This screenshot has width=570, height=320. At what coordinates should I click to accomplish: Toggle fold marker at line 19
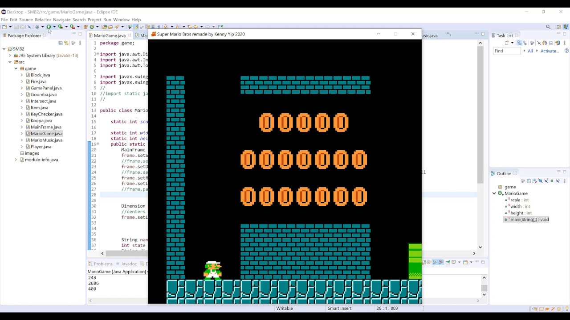(98, 144)
